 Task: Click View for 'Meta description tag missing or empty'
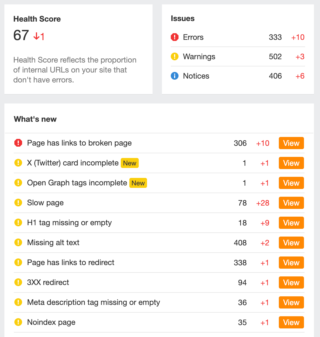pos(291,302)
